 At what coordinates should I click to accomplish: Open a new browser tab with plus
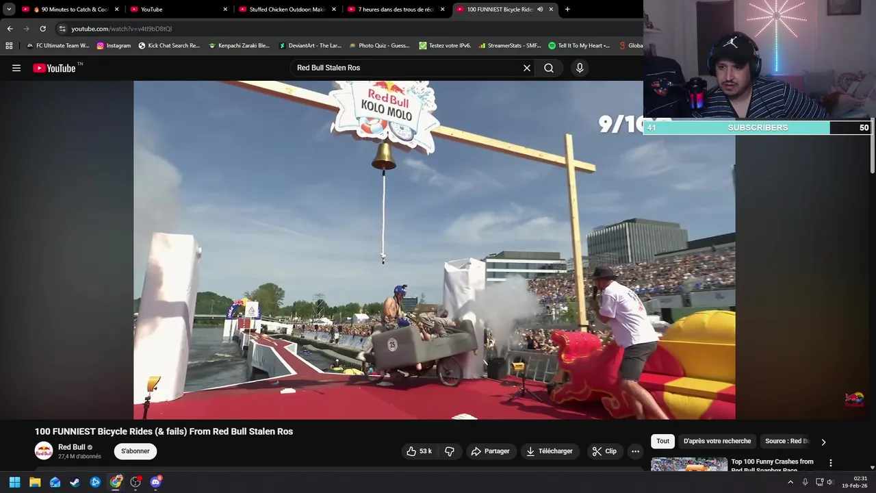[567, 10]
